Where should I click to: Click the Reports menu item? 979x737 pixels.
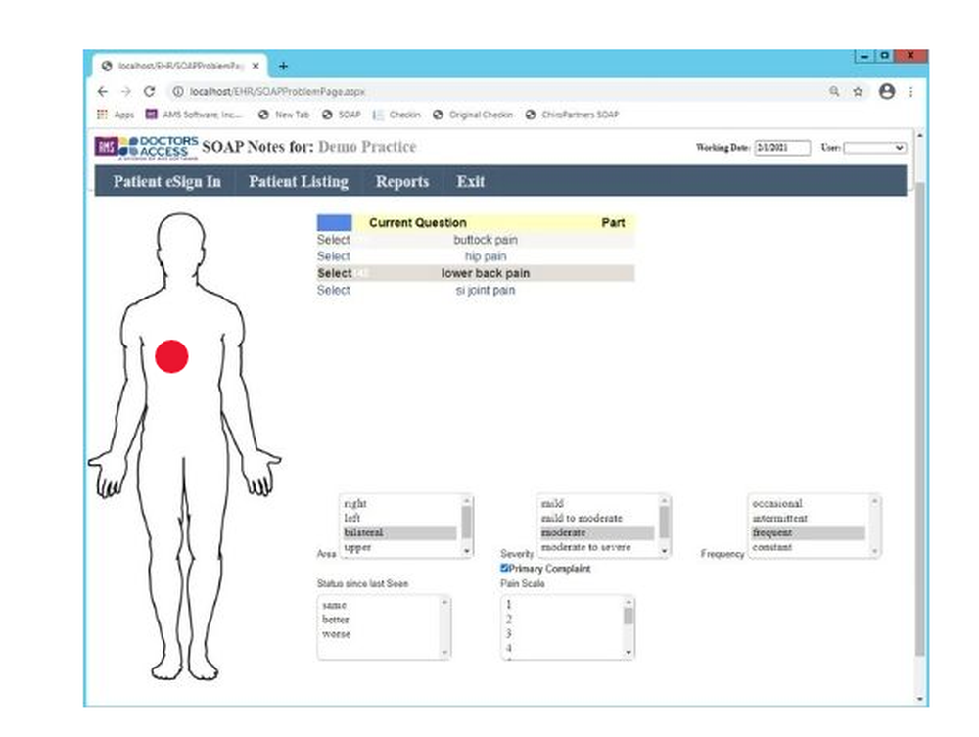pos(402,182)
